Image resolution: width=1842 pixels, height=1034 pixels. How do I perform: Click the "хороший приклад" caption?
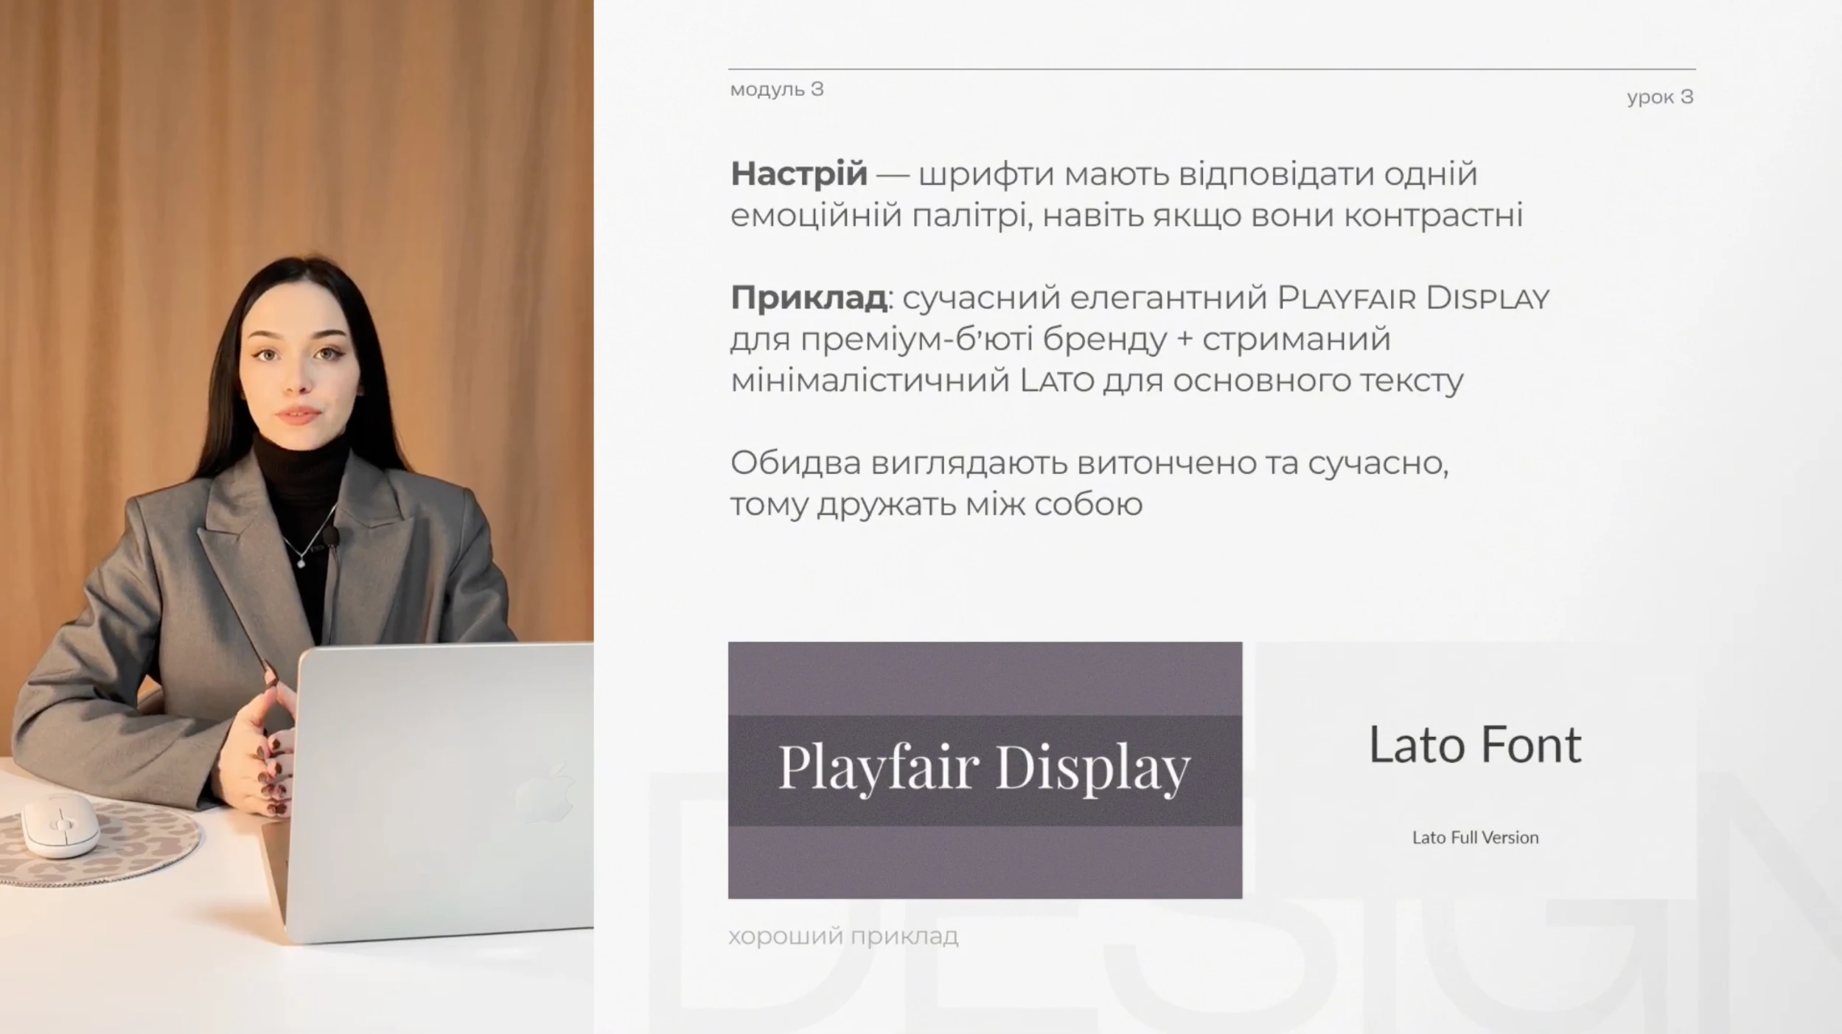(x=843, y=936)
